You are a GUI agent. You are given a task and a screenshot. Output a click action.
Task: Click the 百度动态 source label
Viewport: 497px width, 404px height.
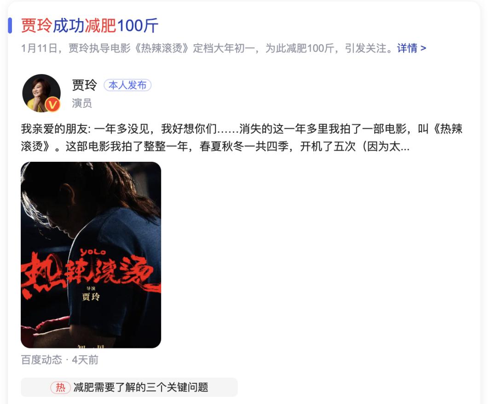point(41,360)
